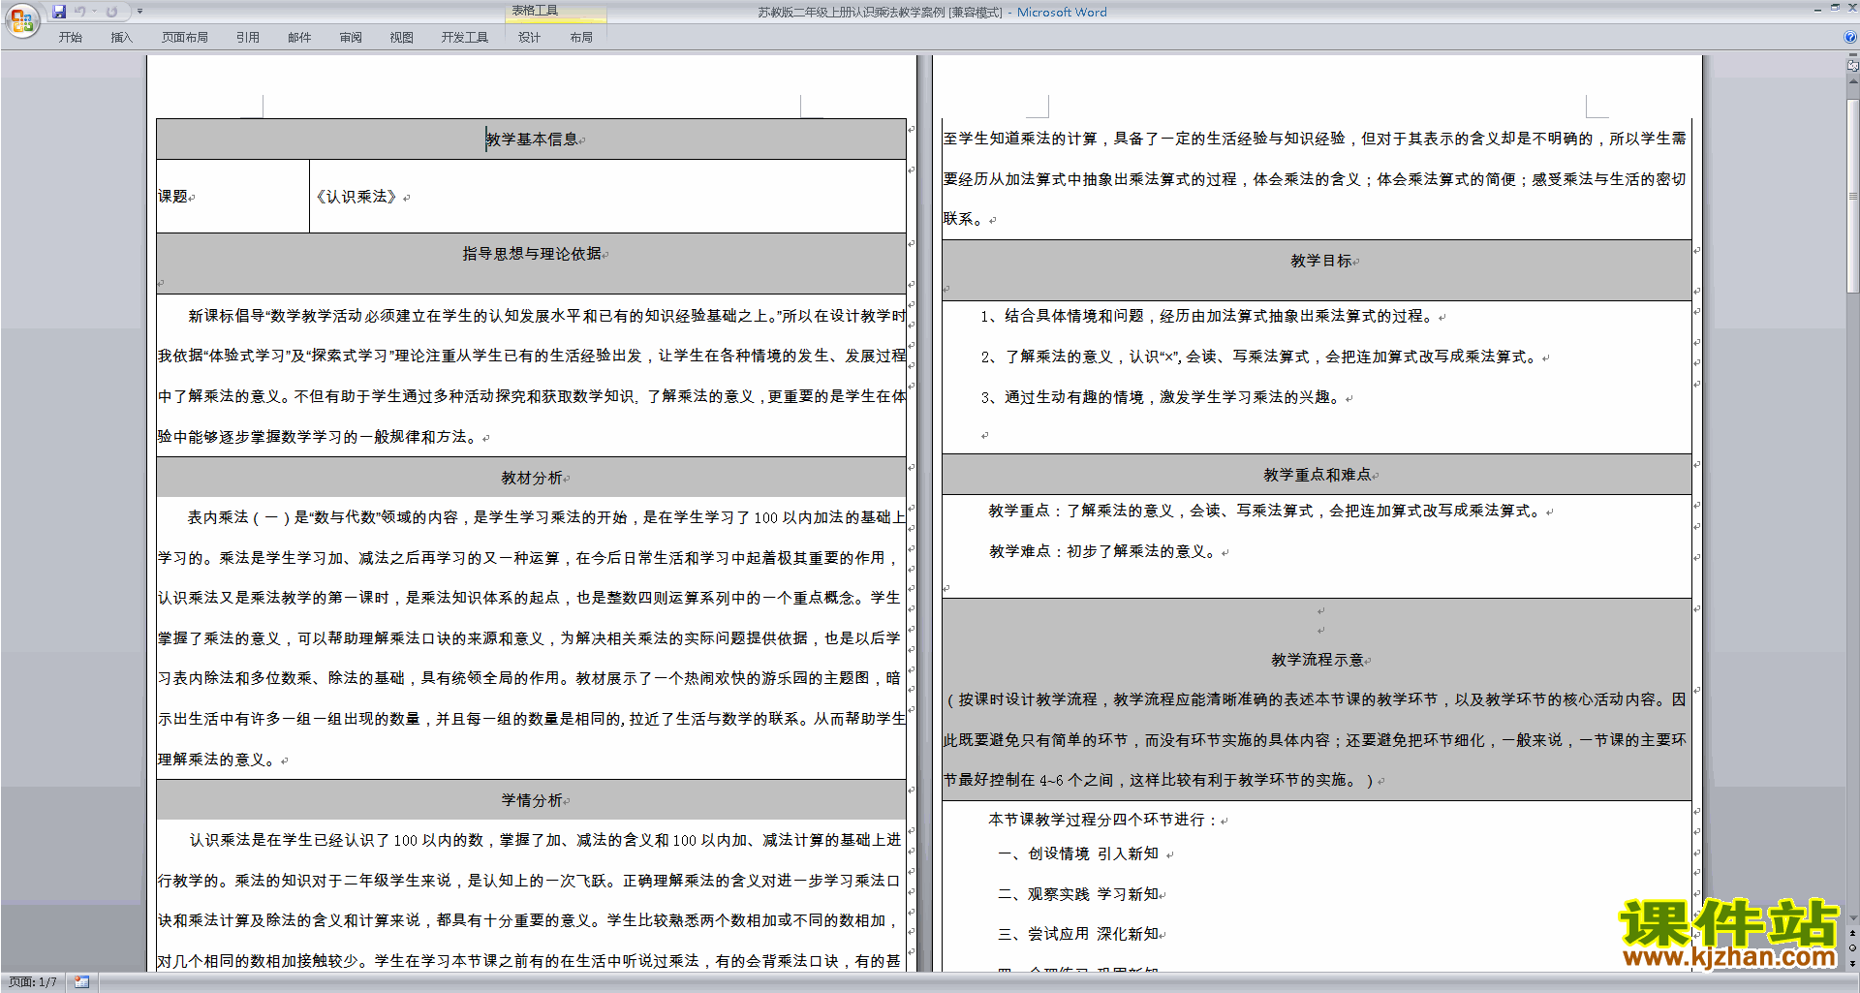Screen dimensions: 1860x993
Task: Click the 教材分析 heading
Action: [532, 478]
